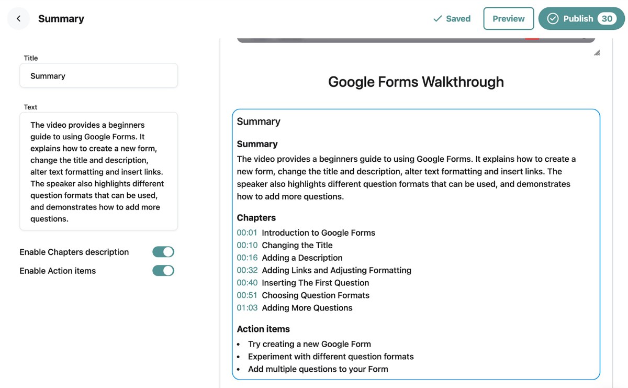
Task: Click the 30 badge on Publish
Action: pos(607,19)
